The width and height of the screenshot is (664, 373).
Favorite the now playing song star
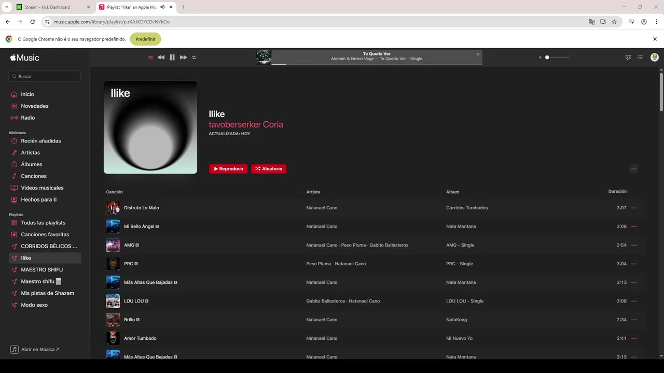(478, 54)
